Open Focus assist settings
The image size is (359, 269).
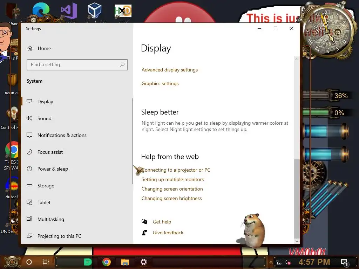pyautogui.click(x=77, y=152)
